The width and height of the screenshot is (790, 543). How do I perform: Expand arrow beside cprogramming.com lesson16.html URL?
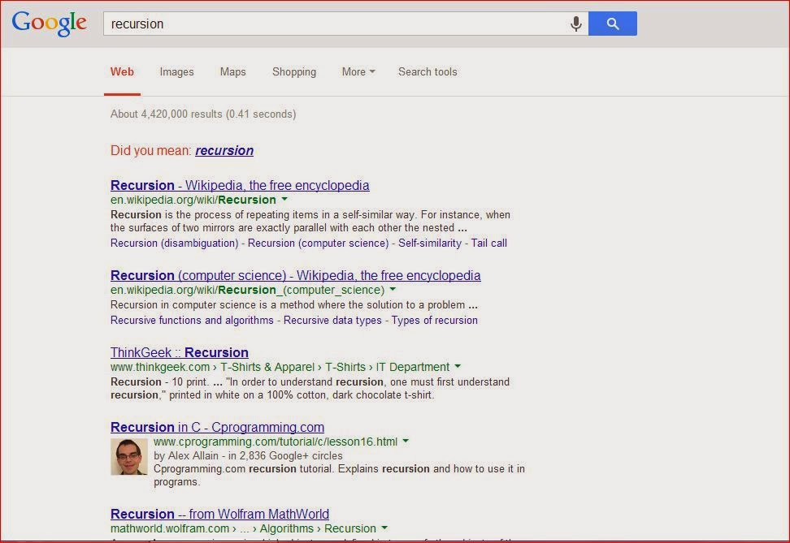[x=406, y=441]
